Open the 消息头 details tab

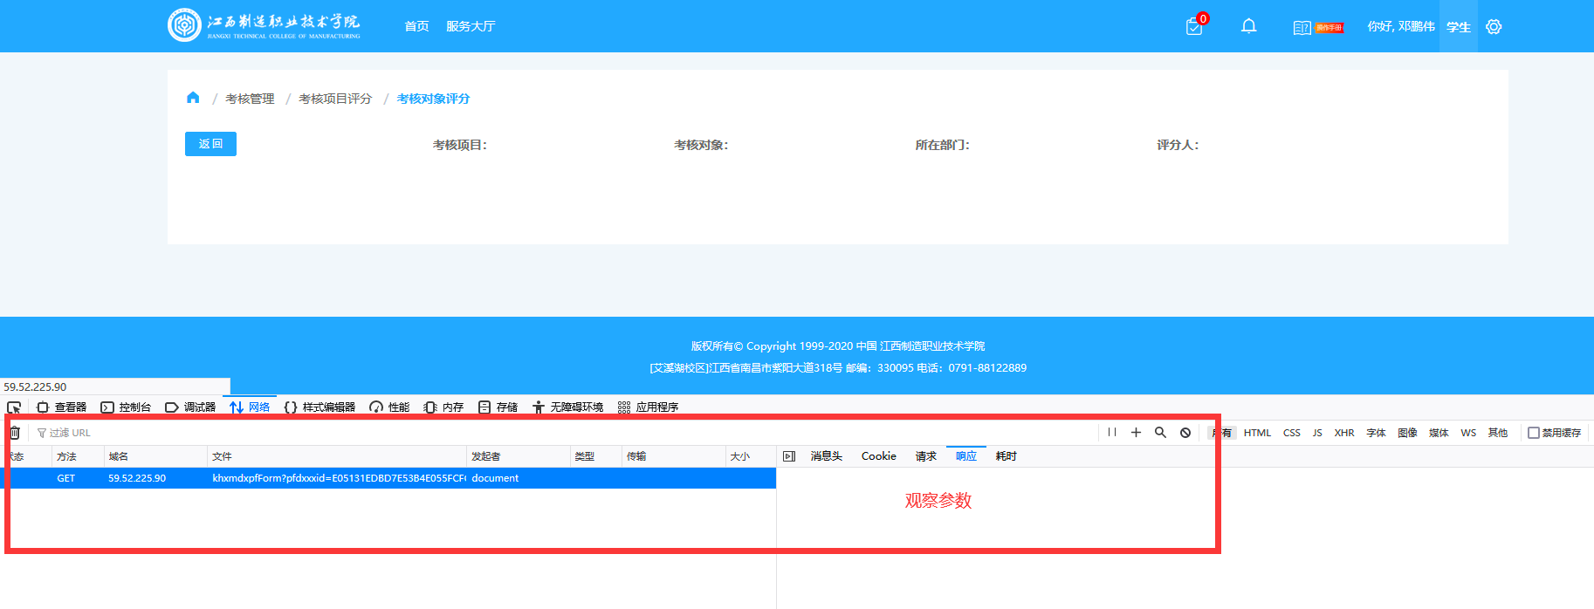click(826, 456)
